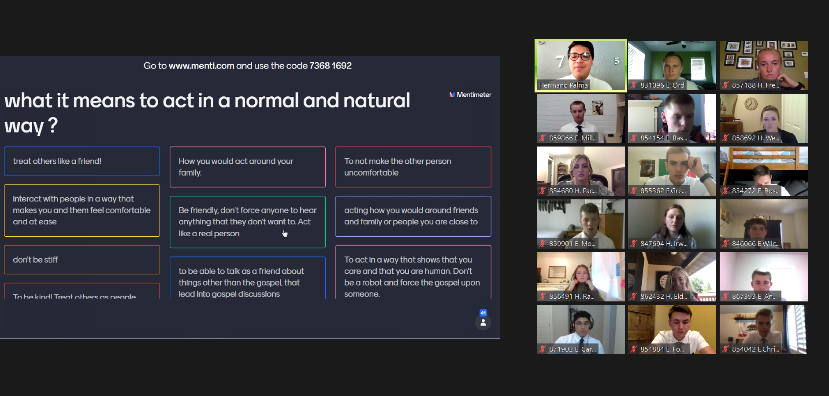Click the respondents person icon

pyautogui.click(x=483, y=323)
